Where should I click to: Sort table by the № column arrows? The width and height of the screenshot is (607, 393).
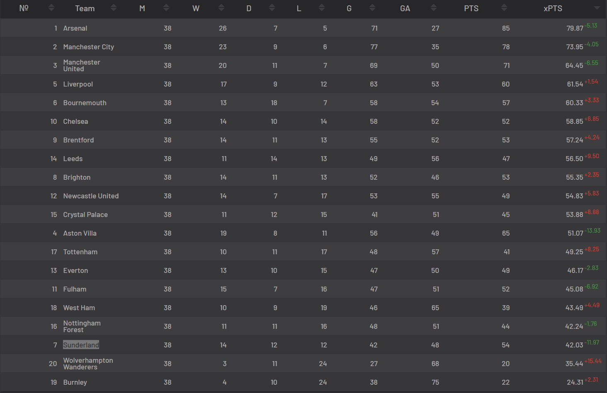point(51,7)
